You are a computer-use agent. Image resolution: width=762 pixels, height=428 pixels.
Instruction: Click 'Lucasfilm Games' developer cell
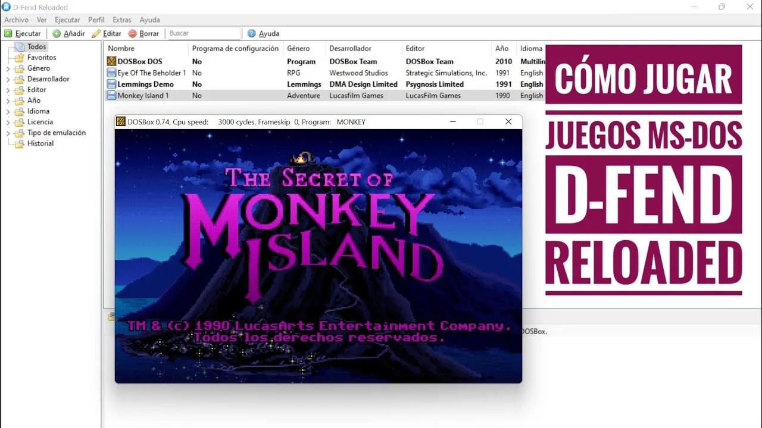point(356,95)
